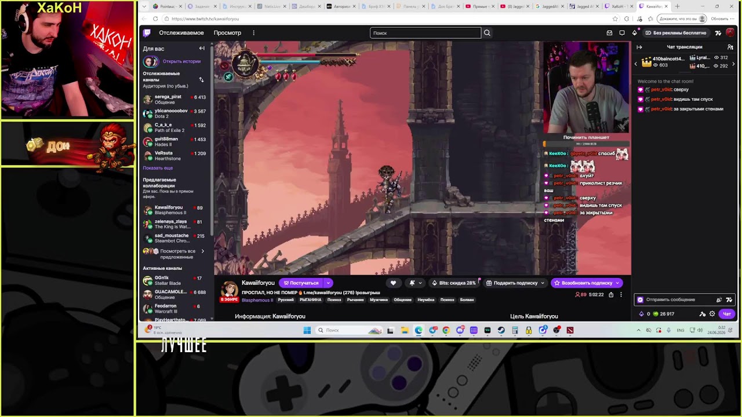This screenshot has width=742, height=417.
Task: Open the Twitch inbox messages icon
Action: pos(609,33)
